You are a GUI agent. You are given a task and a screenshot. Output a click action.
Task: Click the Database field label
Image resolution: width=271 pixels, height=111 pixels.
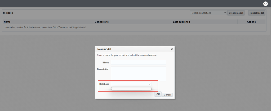[104, 84]
